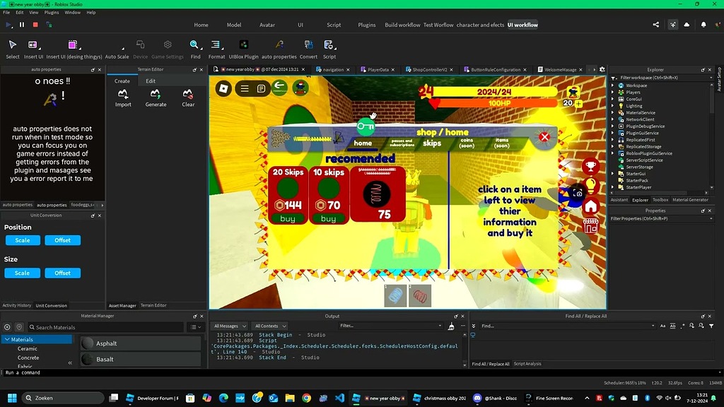Open the Insert UI tool
The image size is (724, 407).
point(33,47)
